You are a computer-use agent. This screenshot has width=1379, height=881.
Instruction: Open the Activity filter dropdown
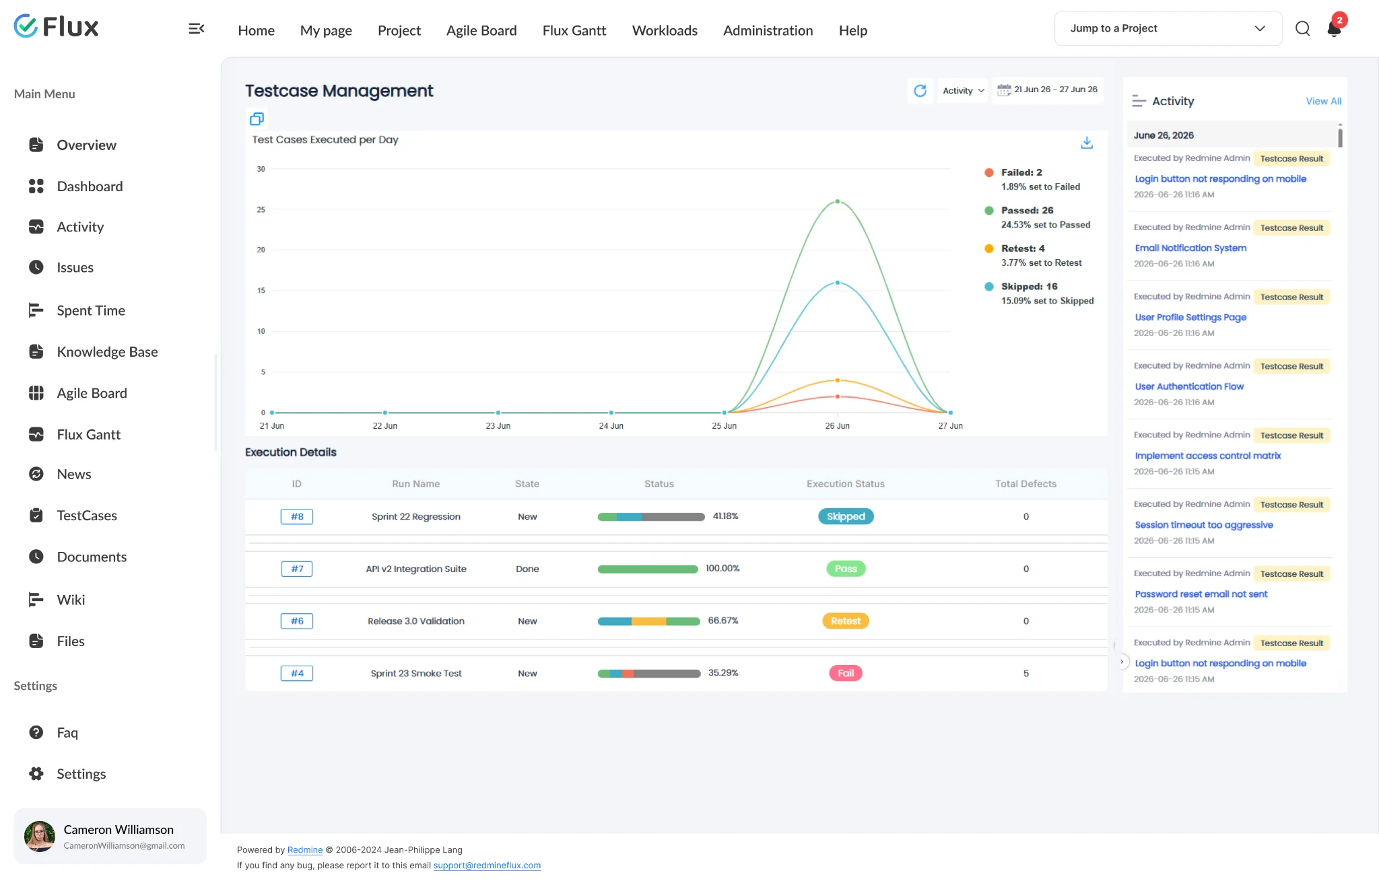point(963,90)
